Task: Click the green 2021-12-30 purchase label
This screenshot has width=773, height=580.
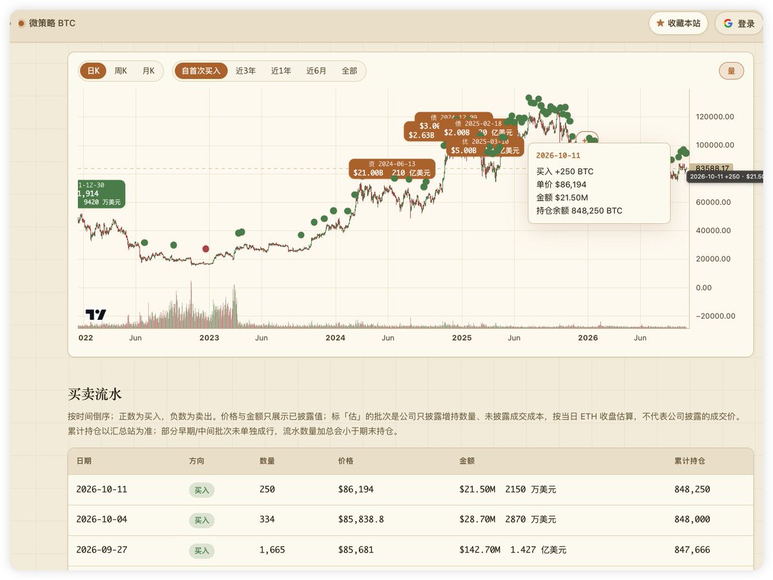Action: coord(101,194)
